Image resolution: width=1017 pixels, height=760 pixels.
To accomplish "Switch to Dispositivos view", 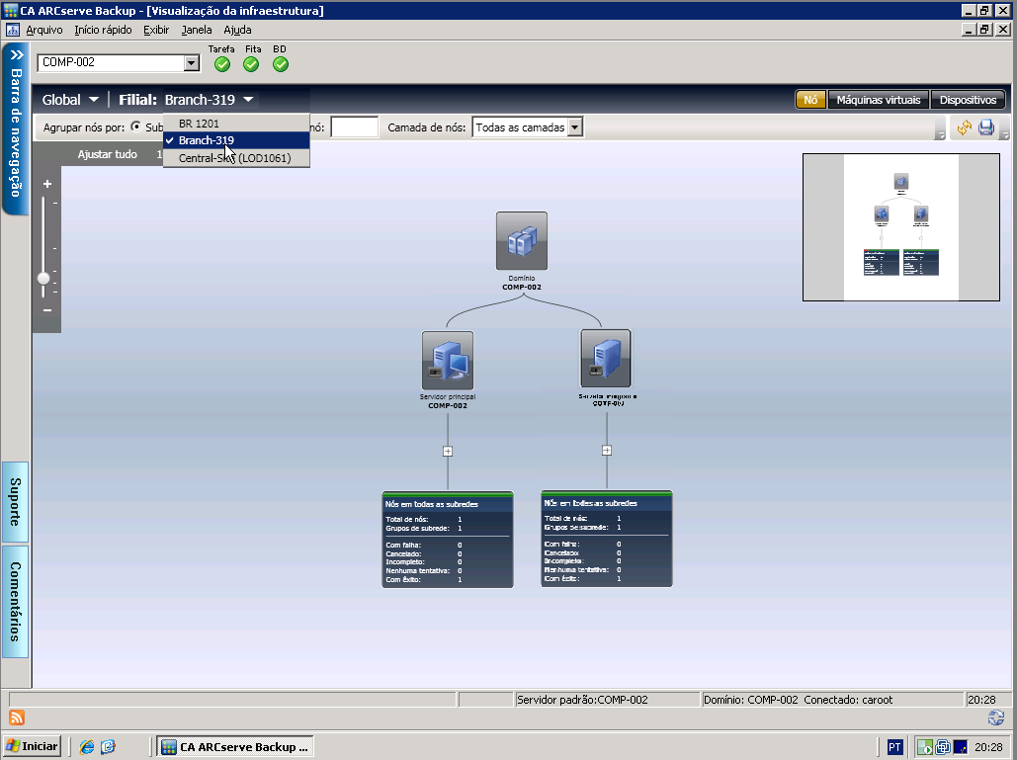I will click(968, 100).
